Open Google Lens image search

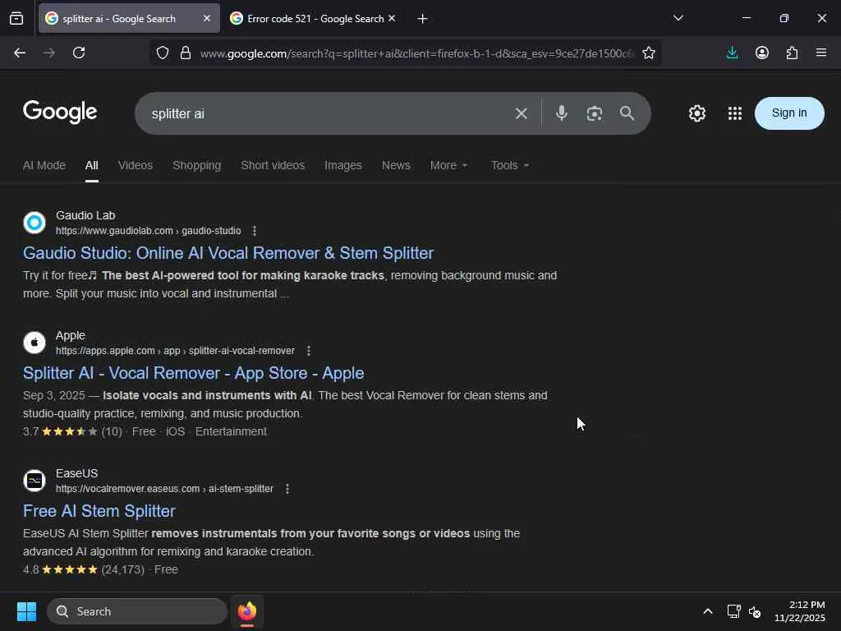click(595, 113)
